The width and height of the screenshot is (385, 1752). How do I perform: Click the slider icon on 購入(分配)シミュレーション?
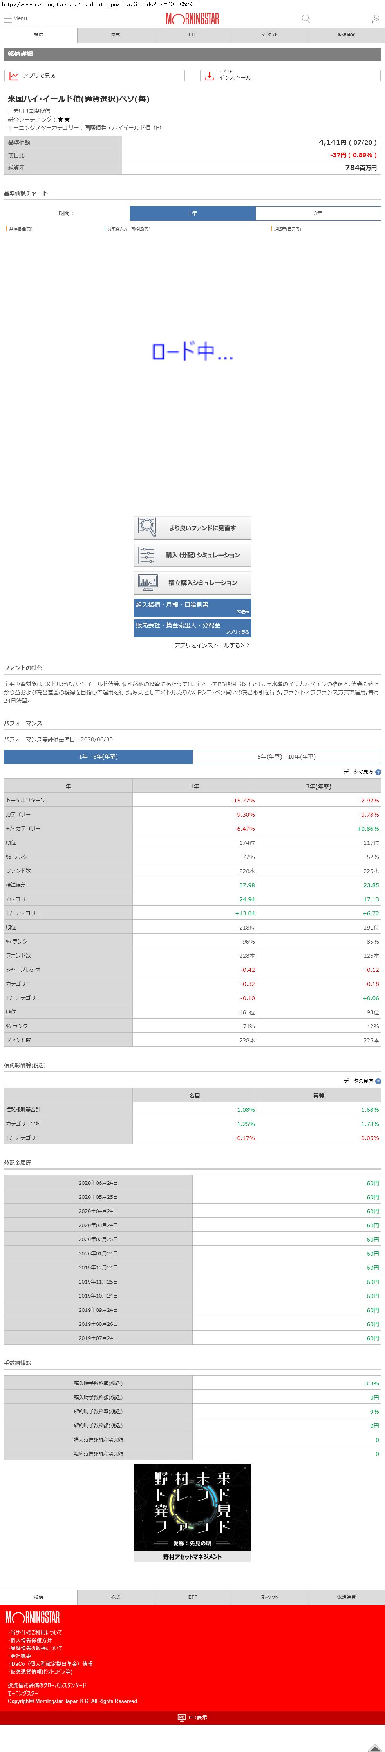point(146,555)
